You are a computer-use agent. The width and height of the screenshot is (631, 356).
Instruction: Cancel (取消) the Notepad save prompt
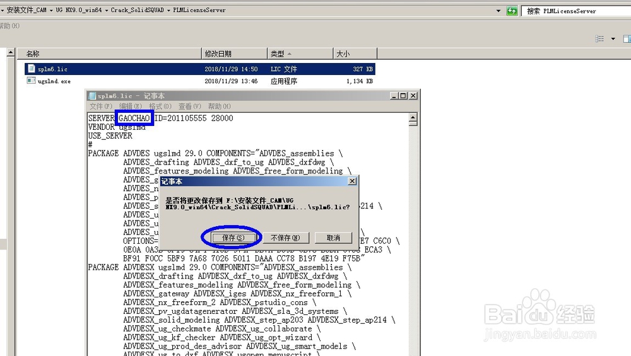[x=333, y=238]
